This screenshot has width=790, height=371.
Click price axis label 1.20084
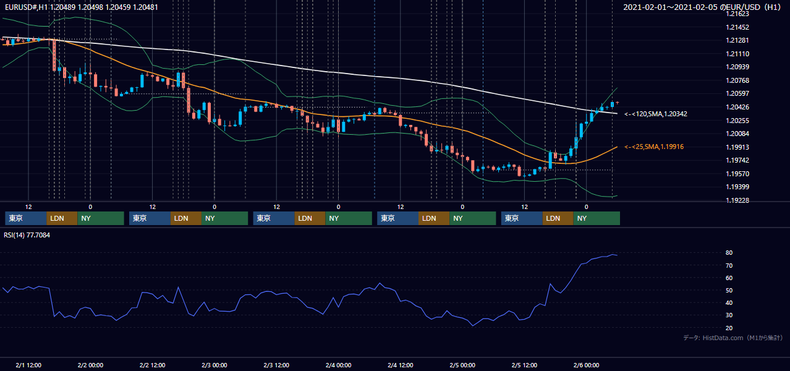tap(737, 134)
